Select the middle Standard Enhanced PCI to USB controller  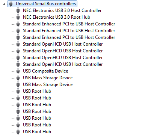(x=69, y=31)
